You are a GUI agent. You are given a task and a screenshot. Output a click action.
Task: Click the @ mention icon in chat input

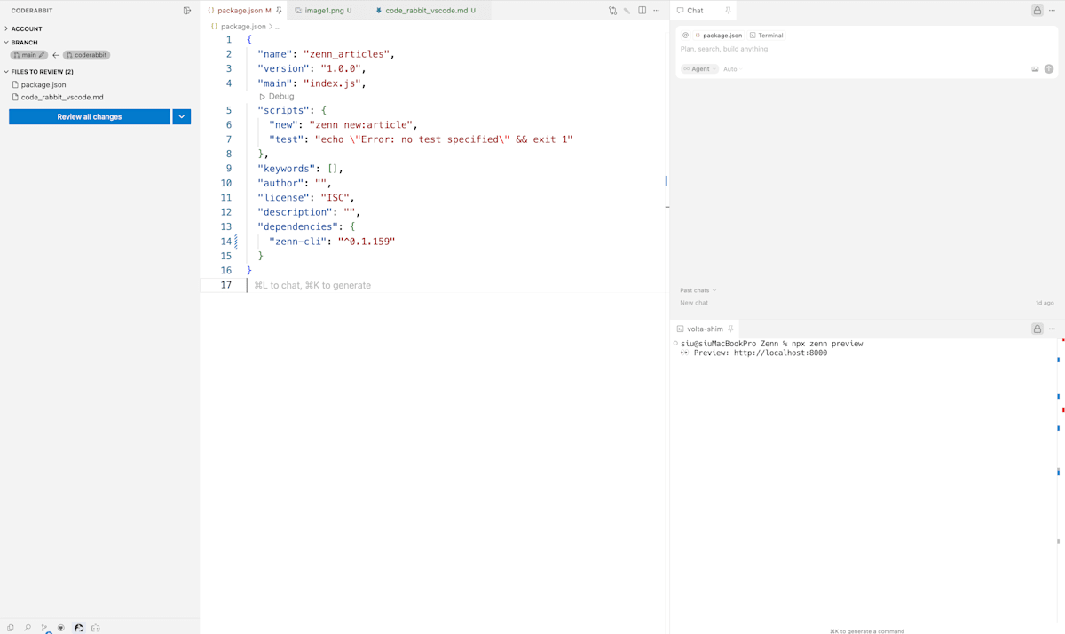point(685,36)
